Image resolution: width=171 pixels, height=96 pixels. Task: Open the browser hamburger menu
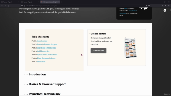(169, 6)
